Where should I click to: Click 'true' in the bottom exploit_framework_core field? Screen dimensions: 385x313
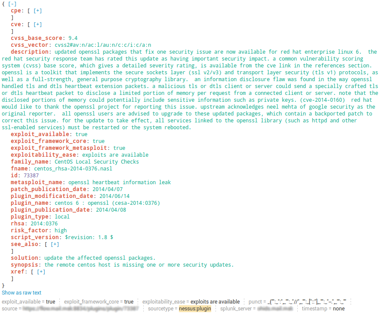pyautogui.click(x=129, y=302)
